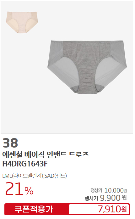
Task: Choose the SAD(샌드) color text
Action: point(56,176)
